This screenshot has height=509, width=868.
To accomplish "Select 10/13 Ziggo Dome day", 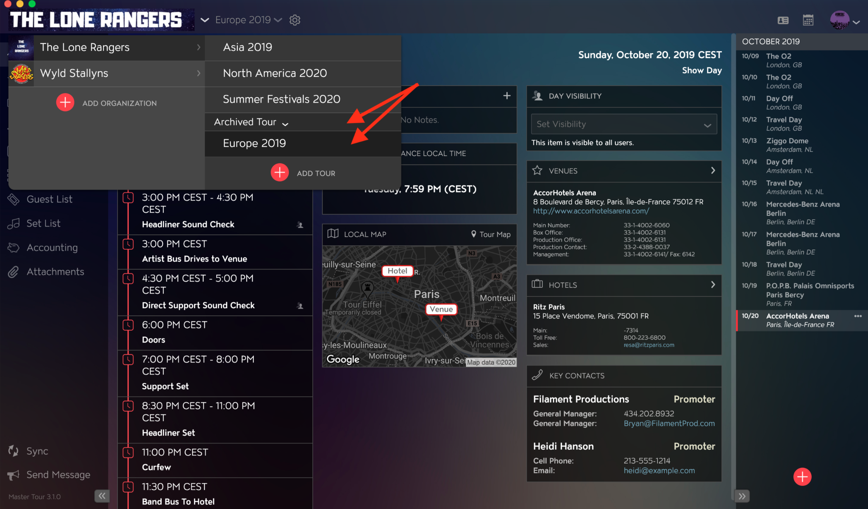I will (x=802, y=145).
